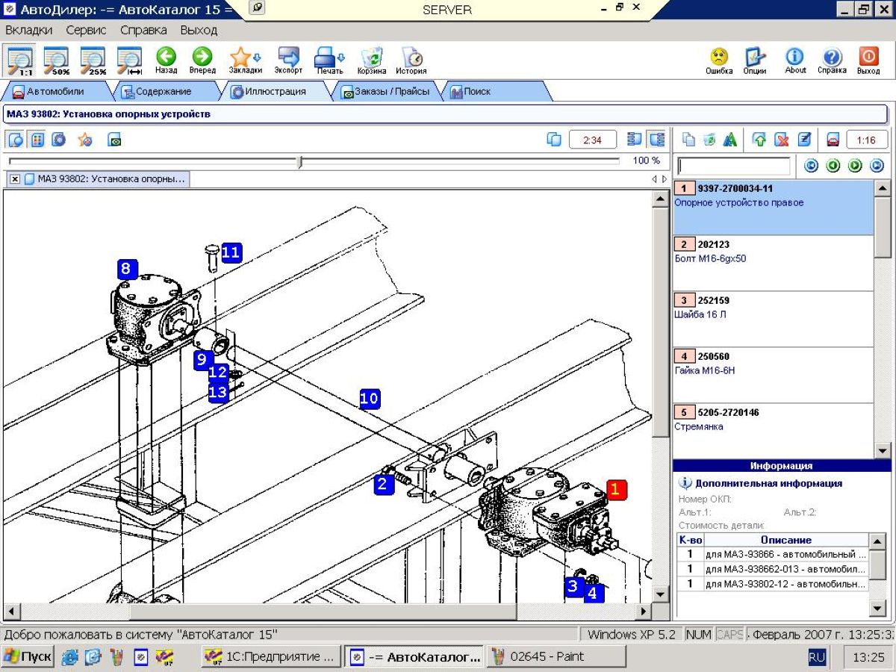
Task: Switch to 02645 - Paint taskbar window
Action: click(556, 657)
